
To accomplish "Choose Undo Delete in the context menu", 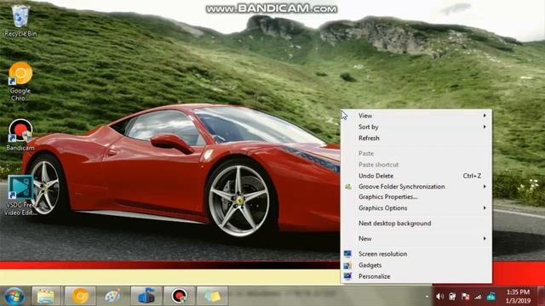I will tap(416, 176).
